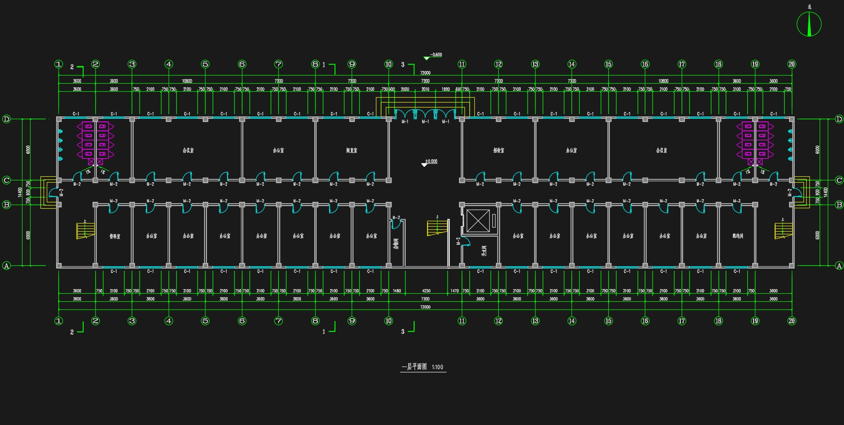
Task: Select the main entrance yellow steps outline
Action: tap(425, 108)
